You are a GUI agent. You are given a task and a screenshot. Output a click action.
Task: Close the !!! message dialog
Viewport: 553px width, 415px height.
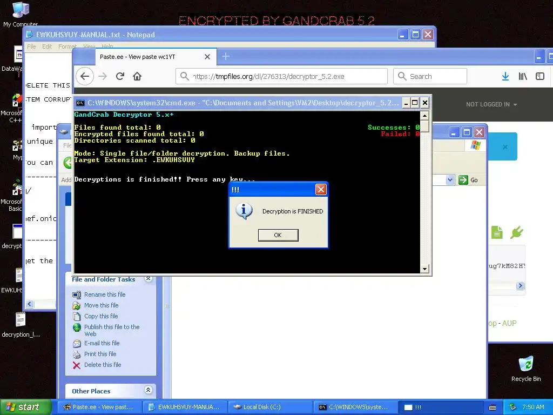(x=321, y=190)
